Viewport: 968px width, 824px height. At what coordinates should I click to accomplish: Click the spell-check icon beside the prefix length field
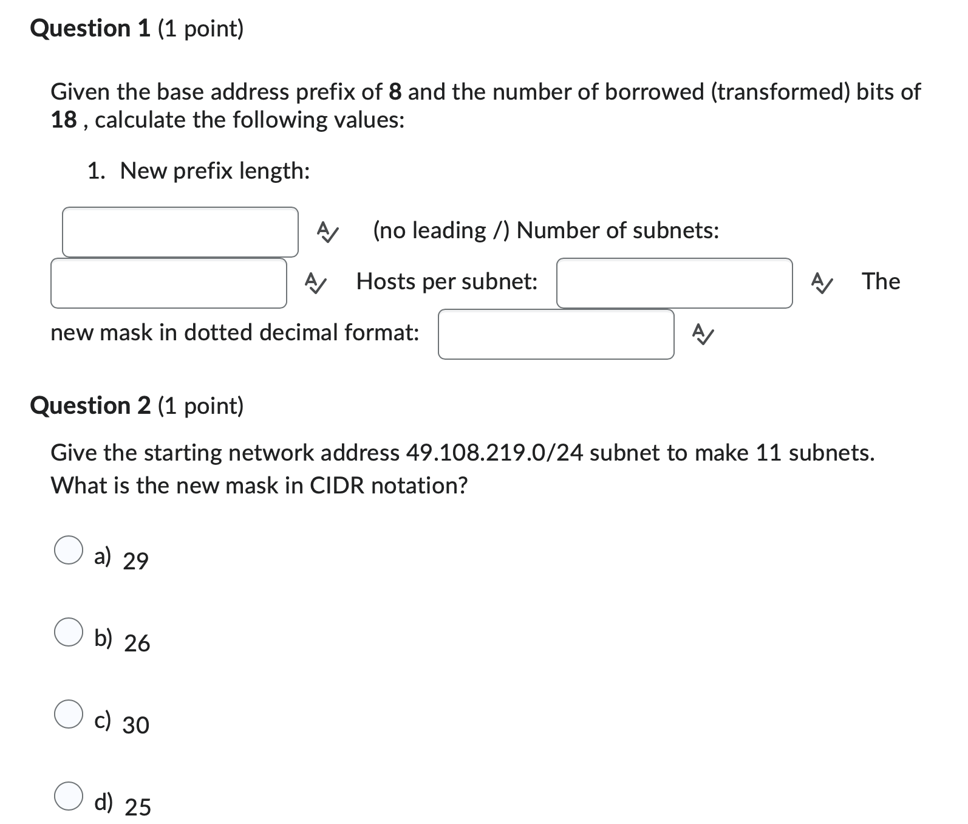pos(327,232)
